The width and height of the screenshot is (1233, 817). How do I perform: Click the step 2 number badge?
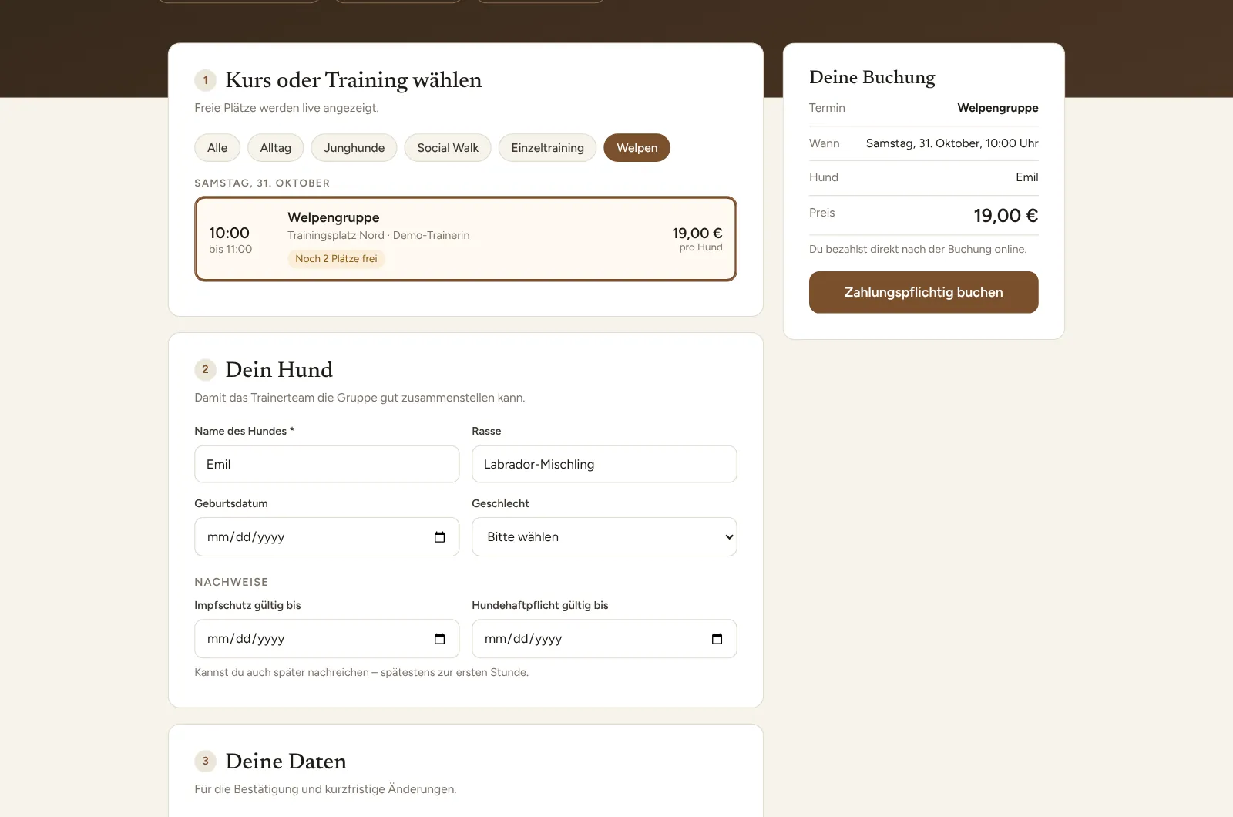[205, 369]
